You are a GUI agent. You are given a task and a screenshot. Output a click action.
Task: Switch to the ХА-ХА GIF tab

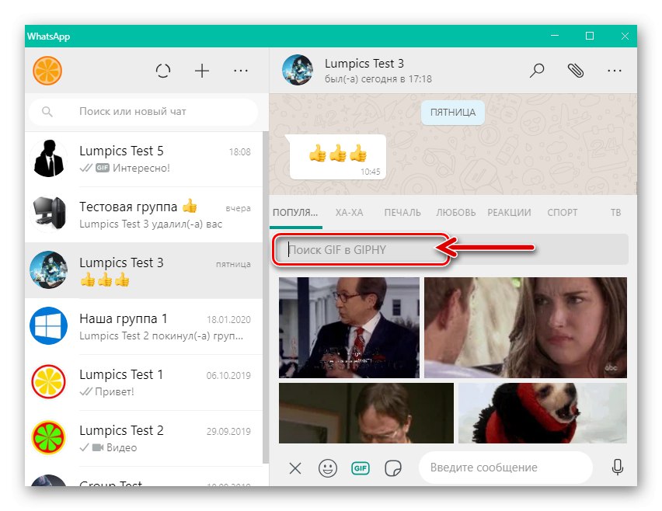[350, 212]
